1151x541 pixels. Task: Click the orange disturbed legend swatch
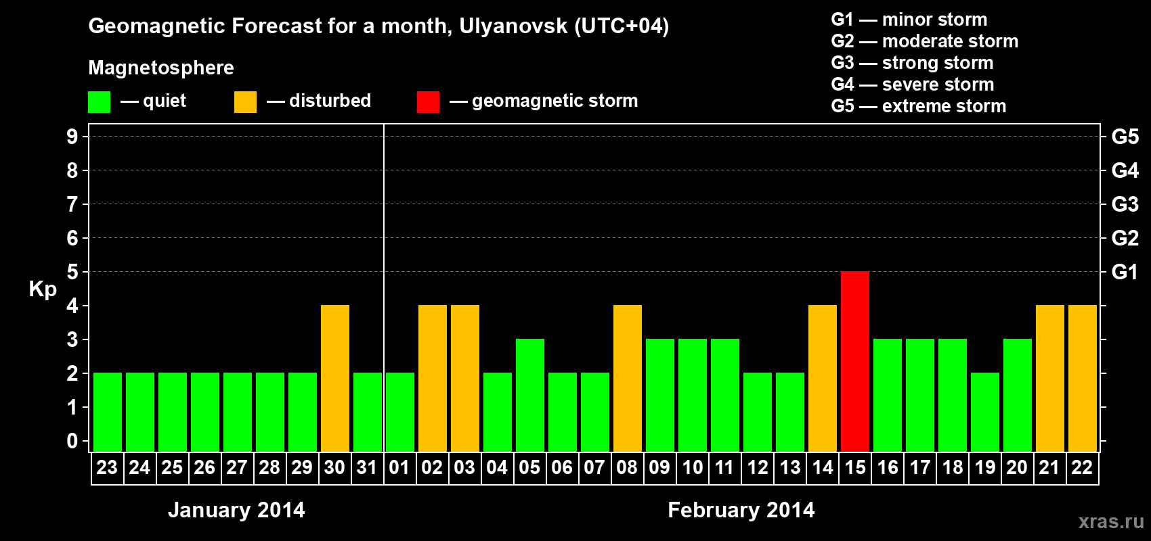click(x=246, y=102)
